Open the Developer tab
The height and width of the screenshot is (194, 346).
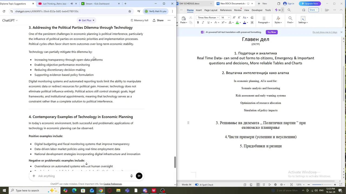[x=257, y=10]
